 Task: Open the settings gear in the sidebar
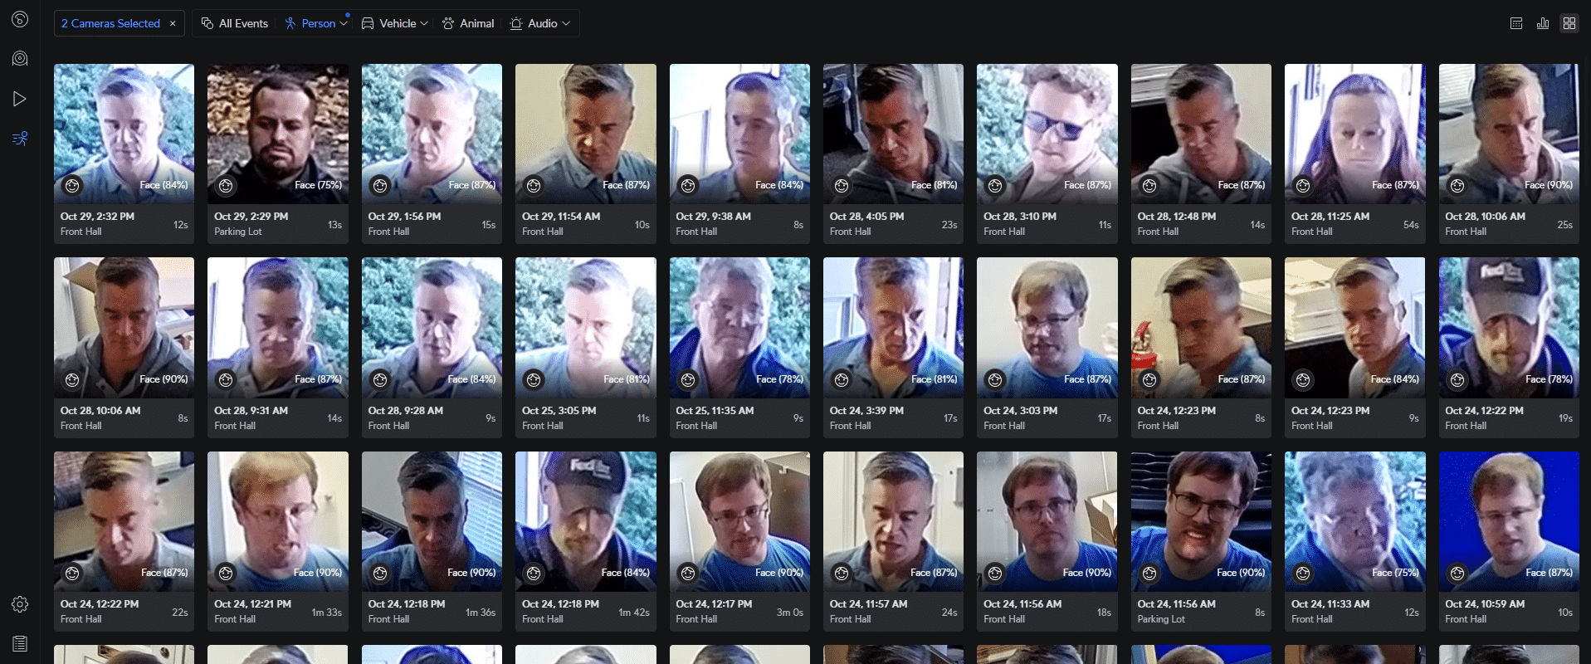20,604
